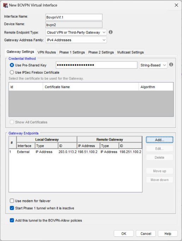The width and height of the screenshot is (182, 241).
Task: Enable Use modem for failover
Action: (x=12, y=201)
